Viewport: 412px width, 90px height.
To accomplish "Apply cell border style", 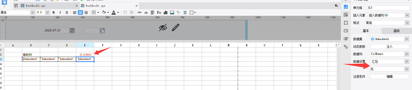I will point(94,12).
